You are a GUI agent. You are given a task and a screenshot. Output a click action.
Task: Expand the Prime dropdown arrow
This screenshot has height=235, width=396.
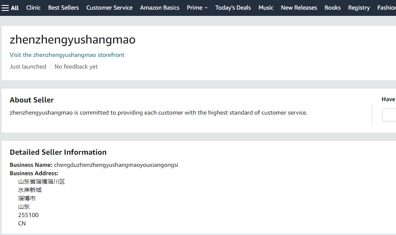coord(206,8)
